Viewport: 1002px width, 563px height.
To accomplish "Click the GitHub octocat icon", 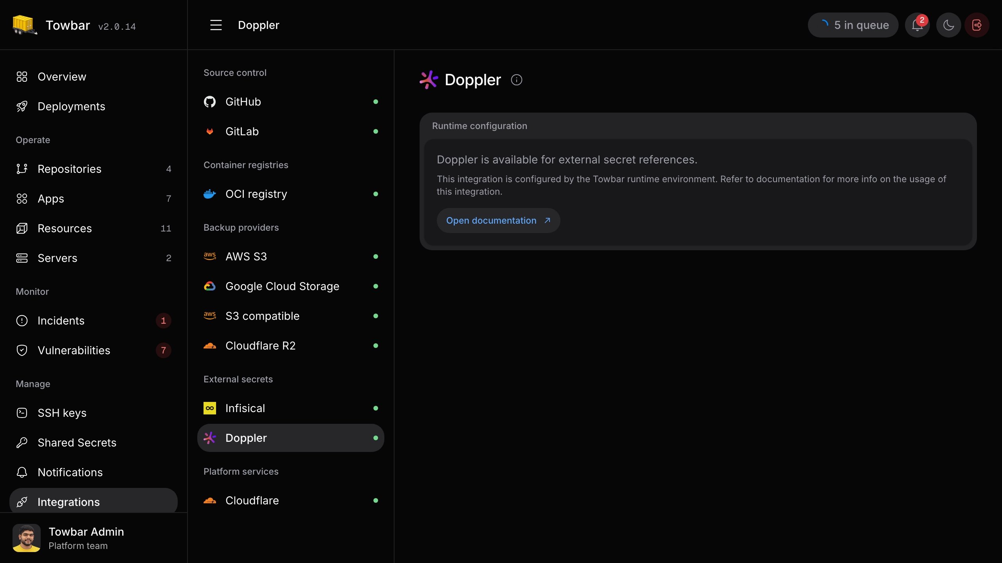I will tap(210, 102).
